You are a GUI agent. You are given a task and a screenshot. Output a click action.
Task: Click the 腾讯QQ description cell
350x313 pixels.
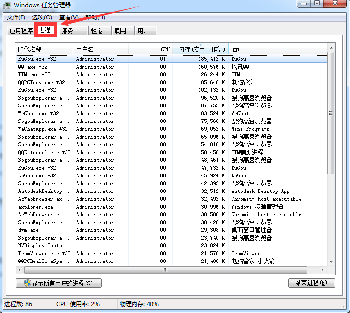240,67
